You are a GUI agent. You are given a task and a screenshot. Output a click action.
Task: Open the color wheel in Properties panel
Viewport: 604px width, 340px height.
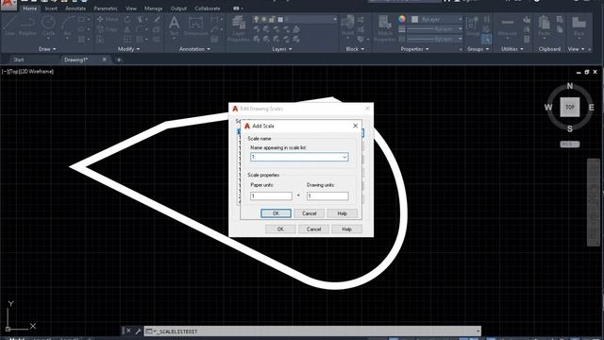click(402, 19)
